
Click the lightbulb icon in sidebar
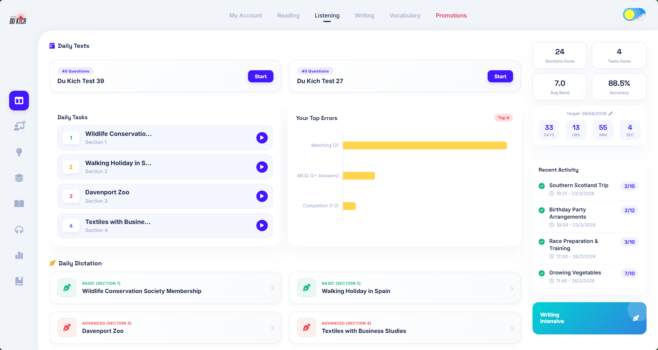[19, 152]
